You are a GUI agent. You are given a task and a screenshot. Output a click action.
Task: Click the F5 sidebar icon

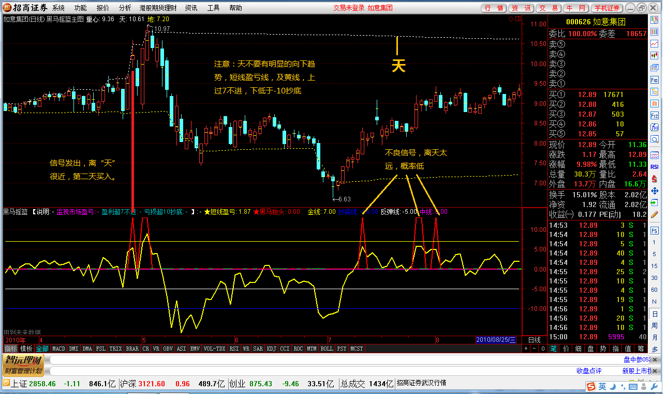click(x=655, y=230)
